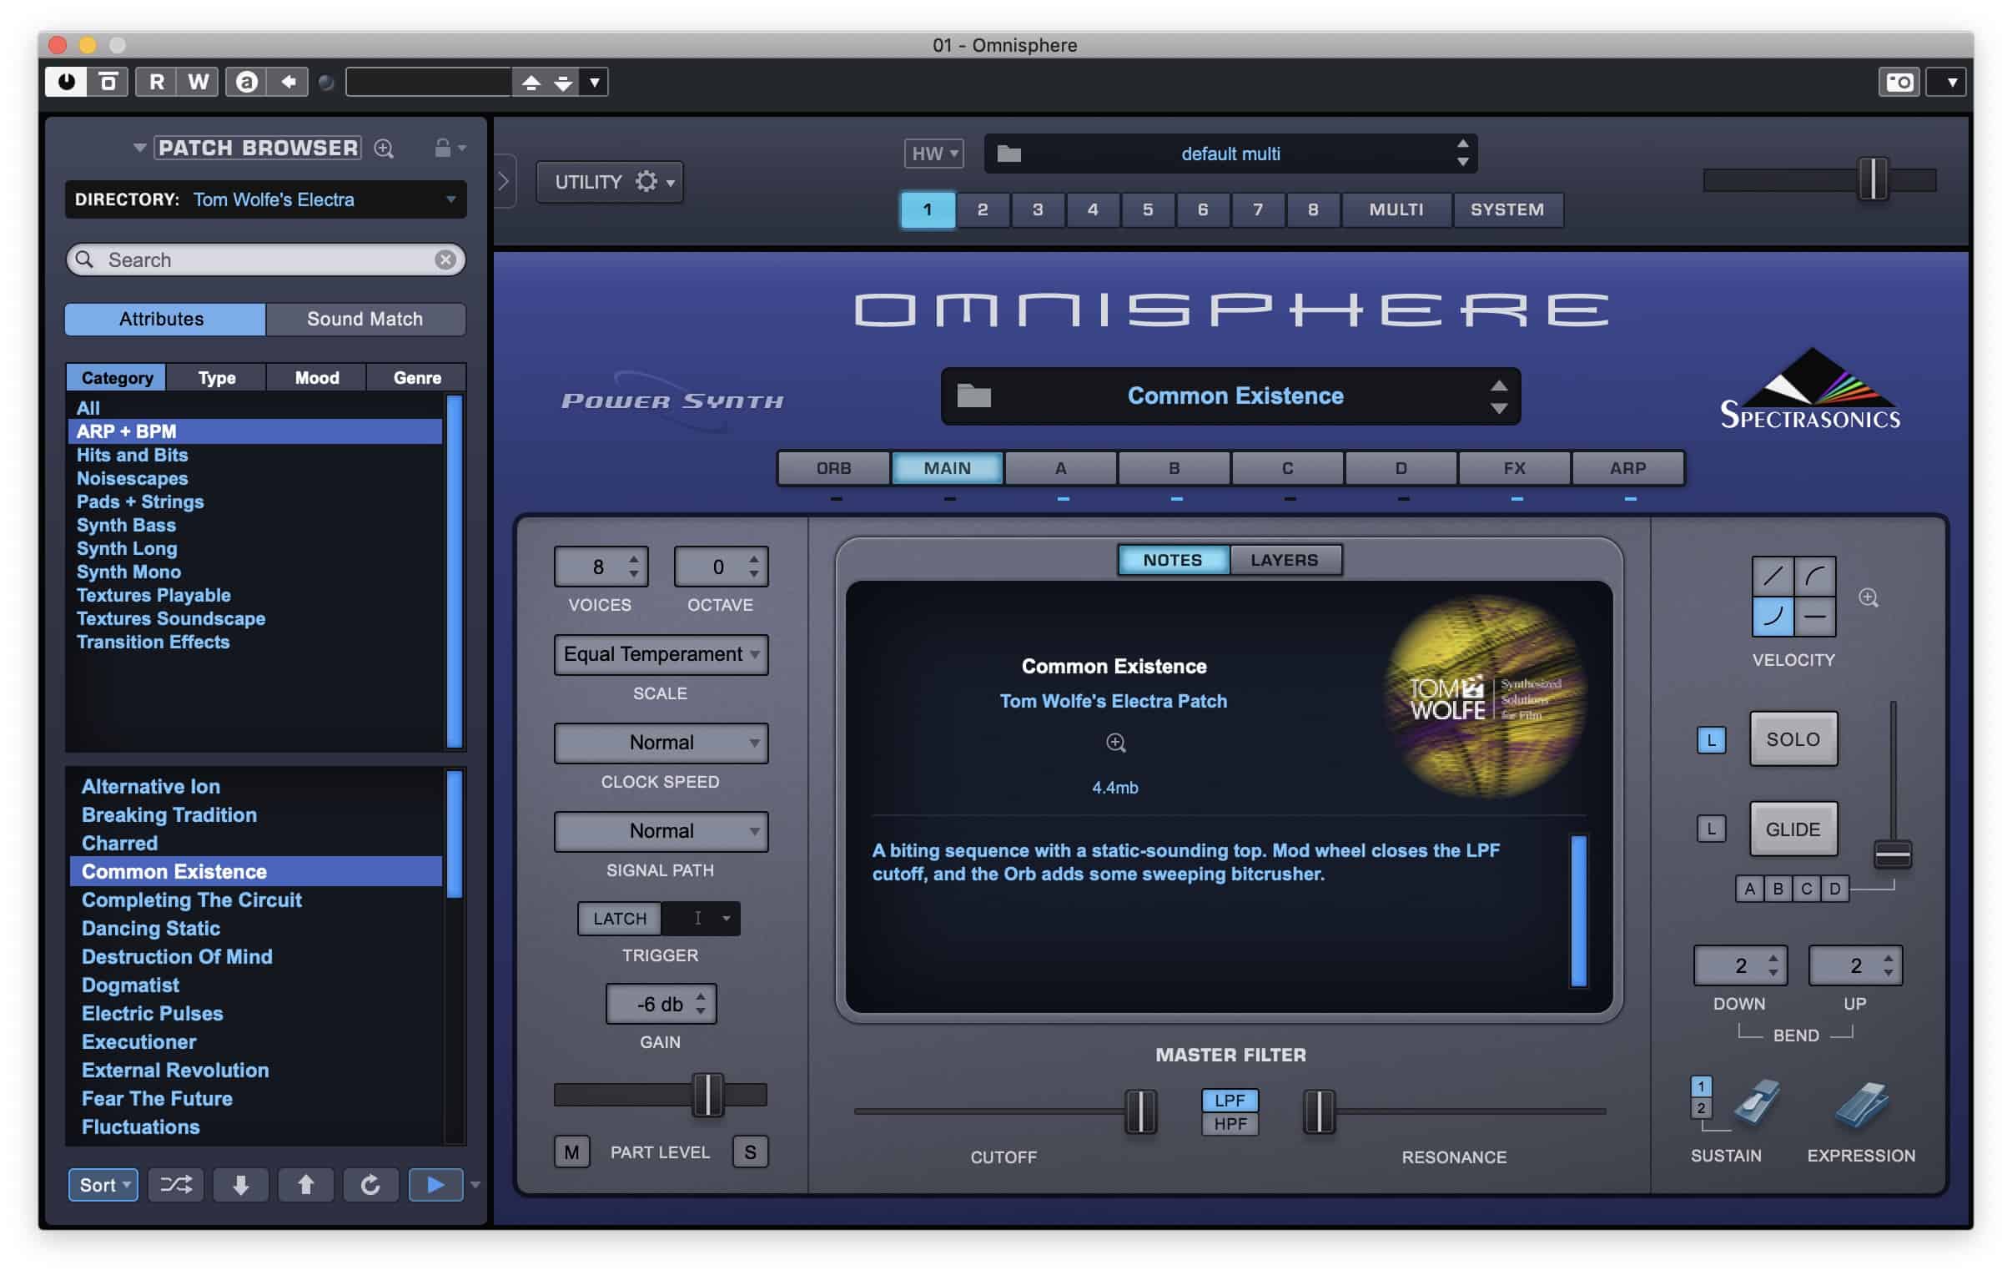The image size is (2012, 1275).
Task: Click the plugin power bypass icon
Action: [x=66, y=82]
